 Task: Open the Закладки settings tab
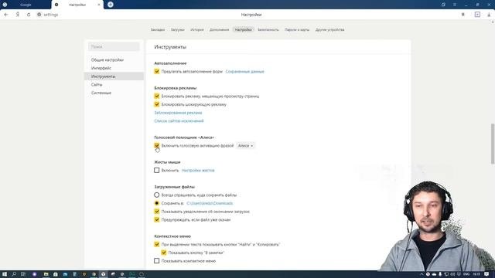click(158, 29)
